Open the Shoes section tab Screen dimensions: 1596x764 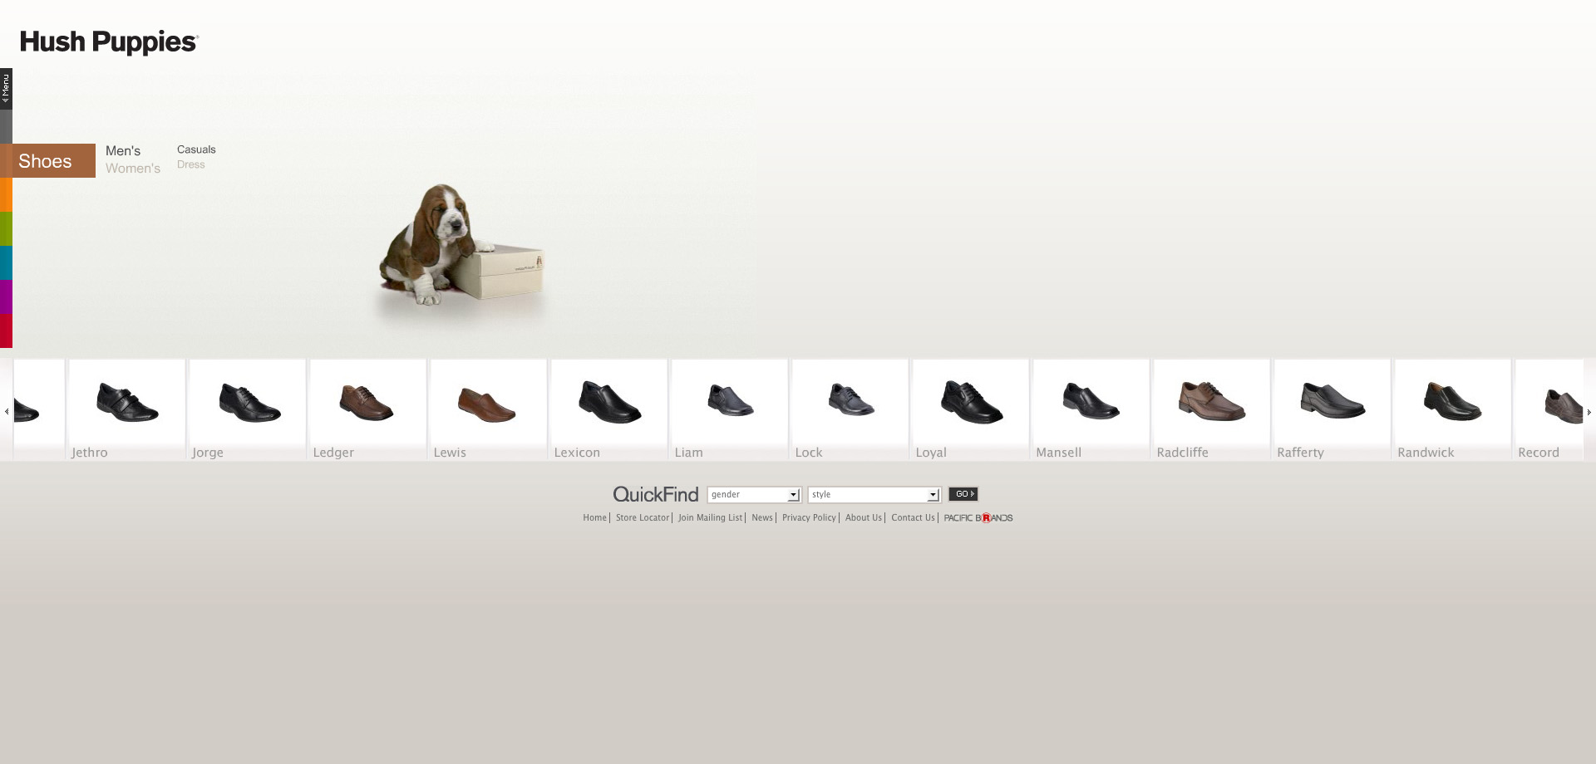click(47, 160)
